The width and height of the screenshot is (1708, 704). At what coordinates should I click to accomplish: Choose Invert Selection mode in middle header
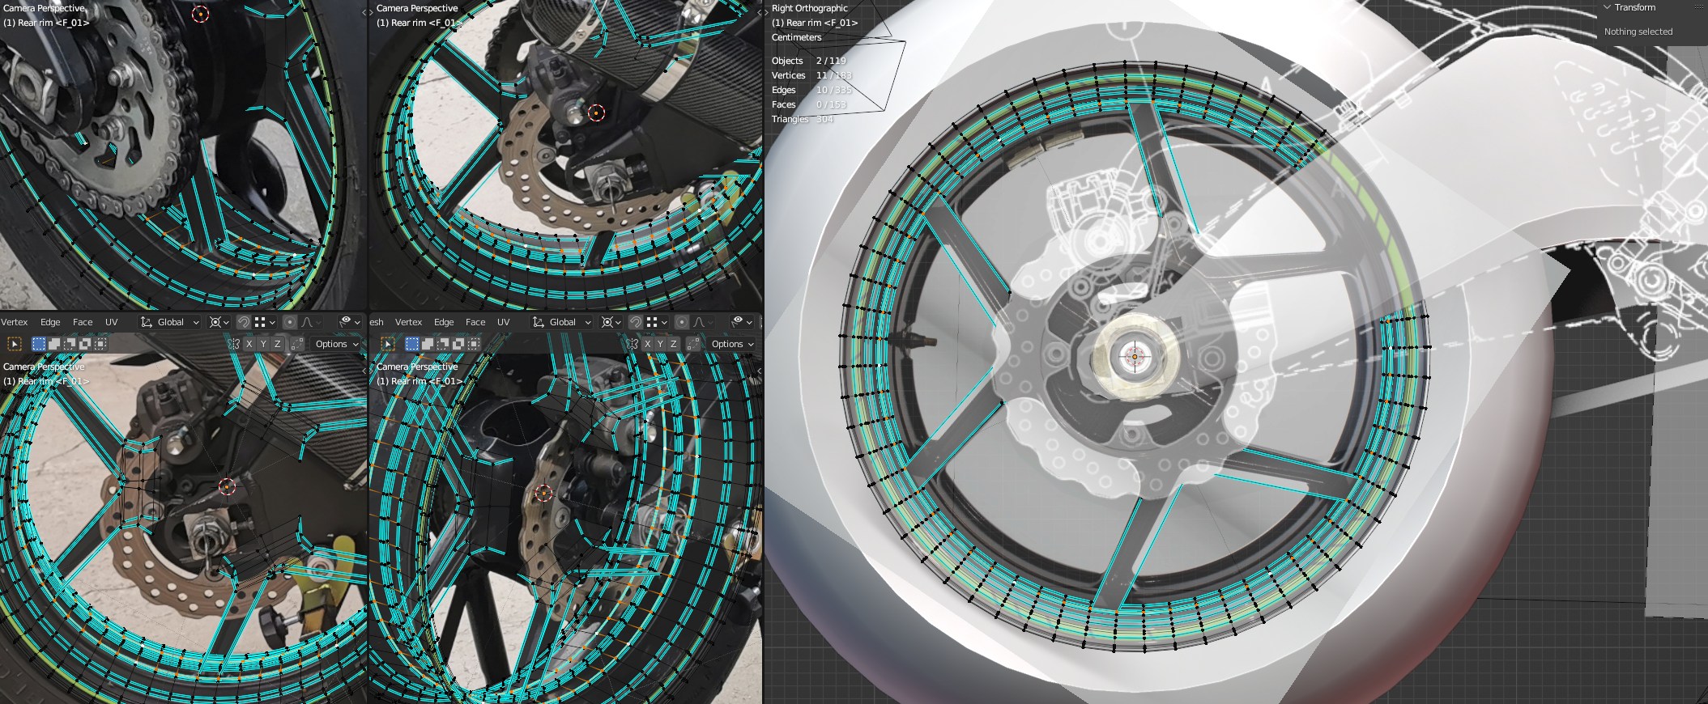pos(458,344)
